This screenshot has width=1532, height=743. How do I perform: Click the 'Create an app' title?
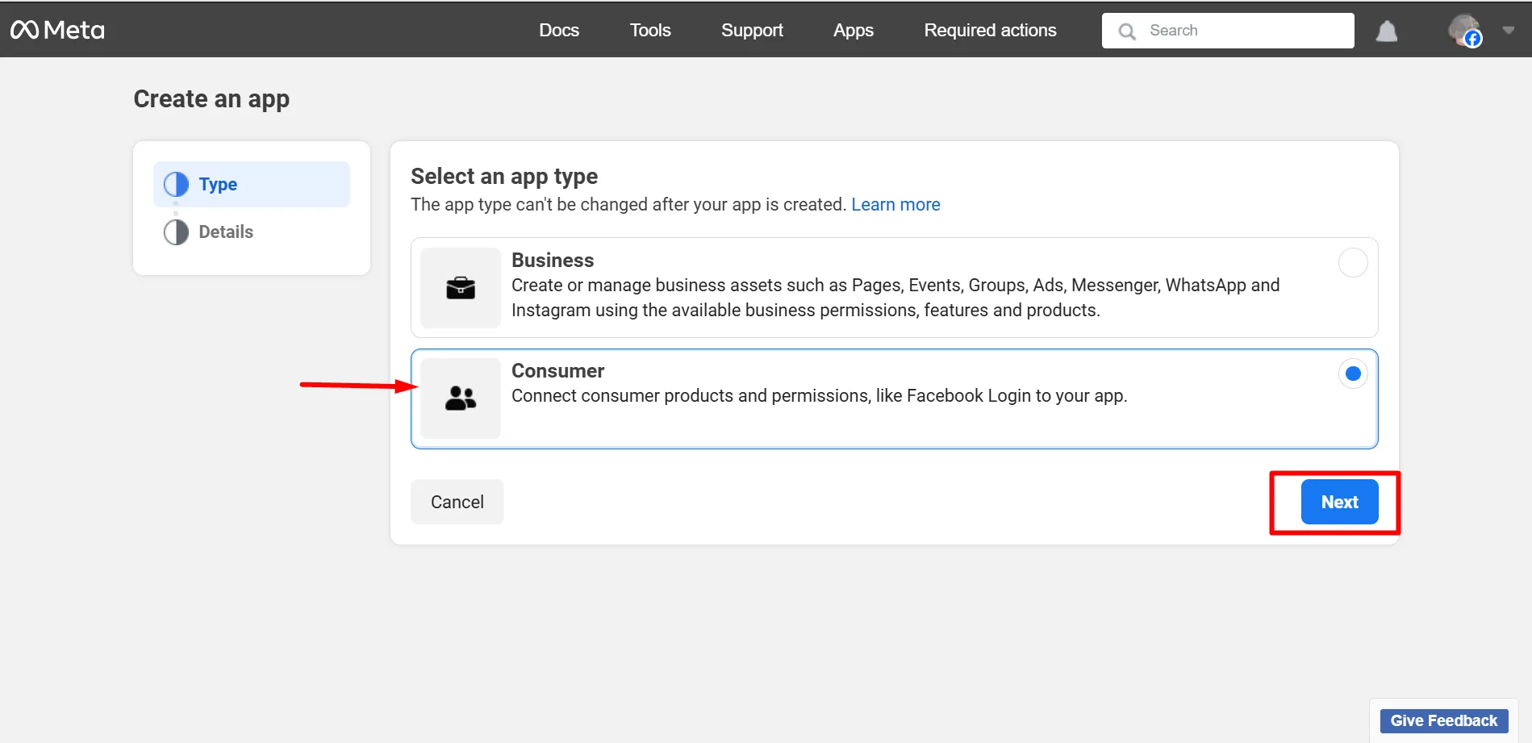point(211,98)
